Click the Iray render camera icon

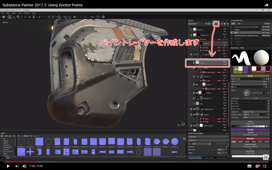tap(75, 17)
